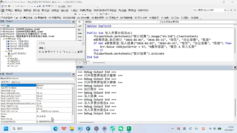The image size is (237, 133).
Task: Collapse the 窗体 folder in project tree
Action: pos(4,51)
